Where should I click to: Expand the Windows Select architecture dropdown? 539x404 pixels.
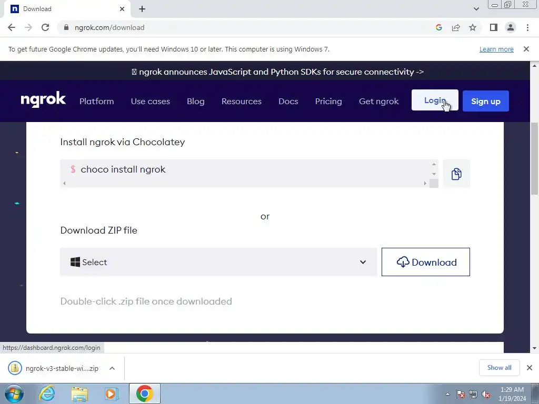point(218,262)
